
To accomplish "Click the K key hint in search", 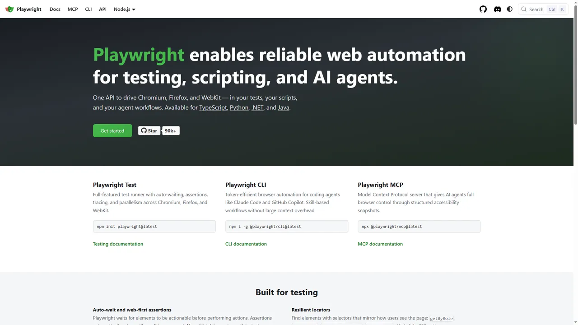I will 562,9.
